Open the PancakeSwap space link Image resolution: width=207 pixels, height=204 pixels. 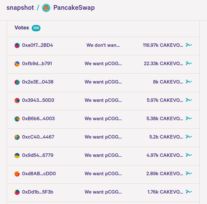(x=74, y=8)
